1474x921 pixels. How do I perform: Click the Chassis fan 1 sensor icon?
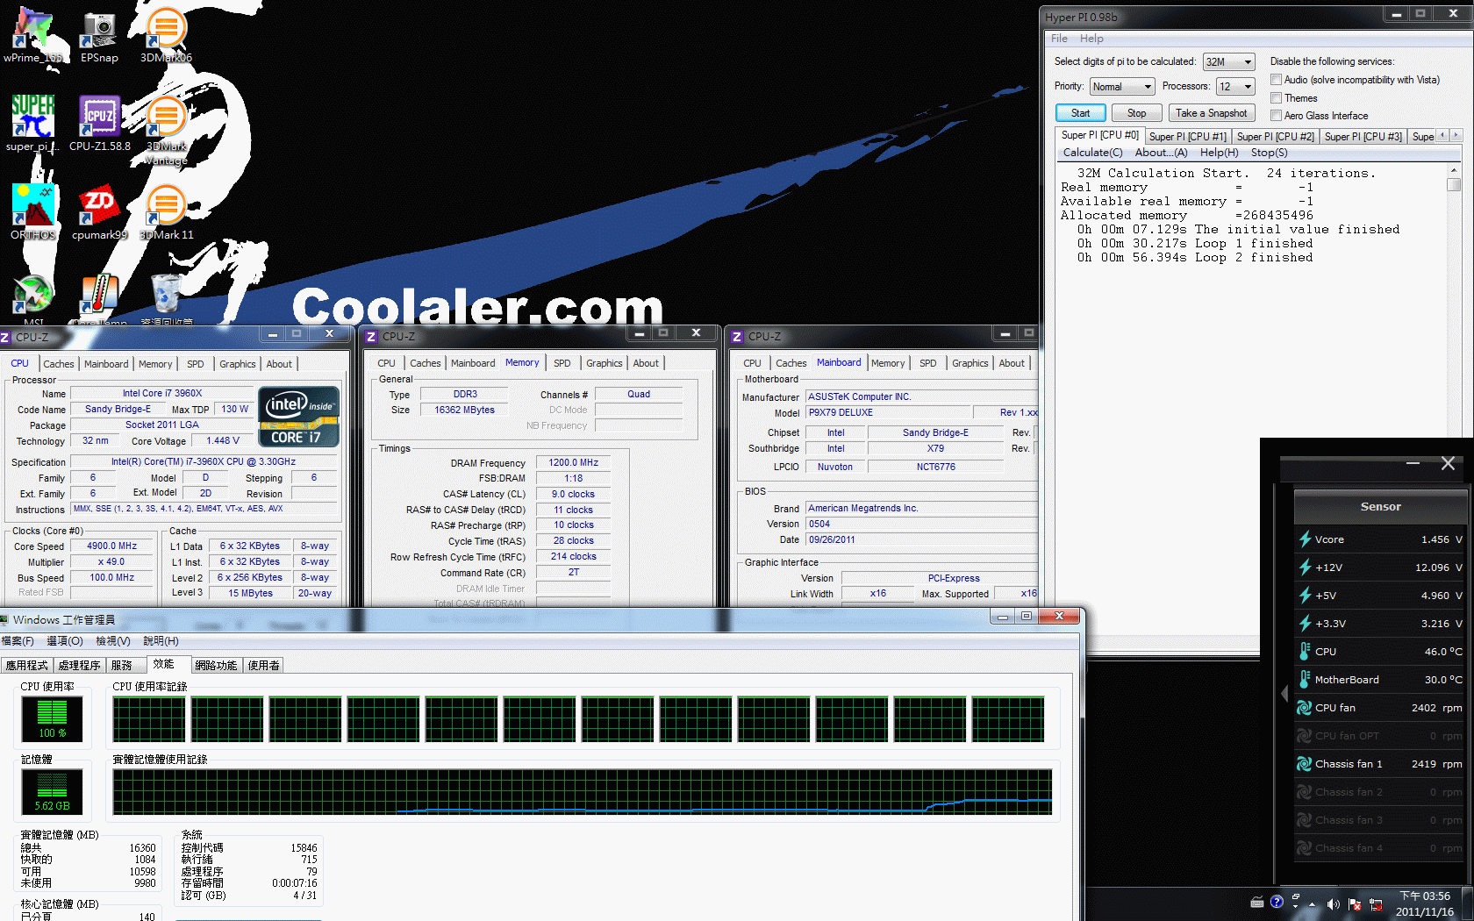[x=1305, y=764]
